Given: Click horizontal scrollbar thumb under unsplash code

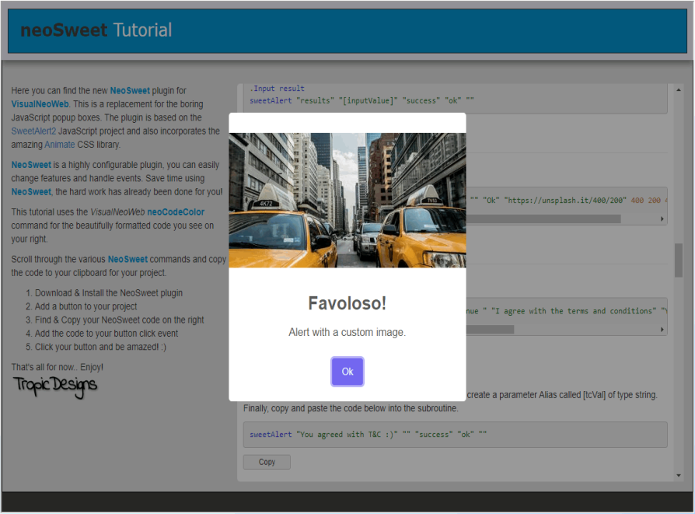Looking at the screenshot, I should coord(544,219).
